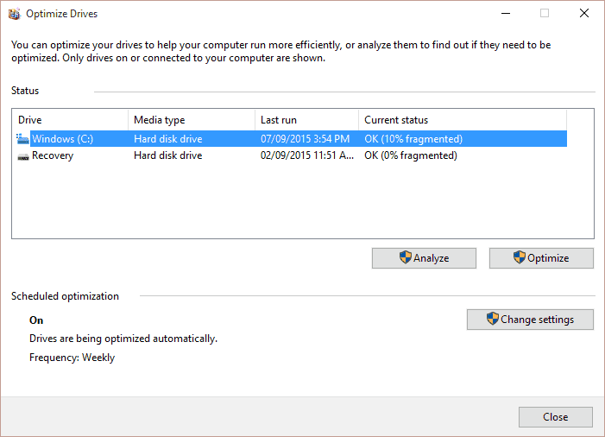Sort by the Last run column header
Screen dimensions: 605x437
point(306,120)
